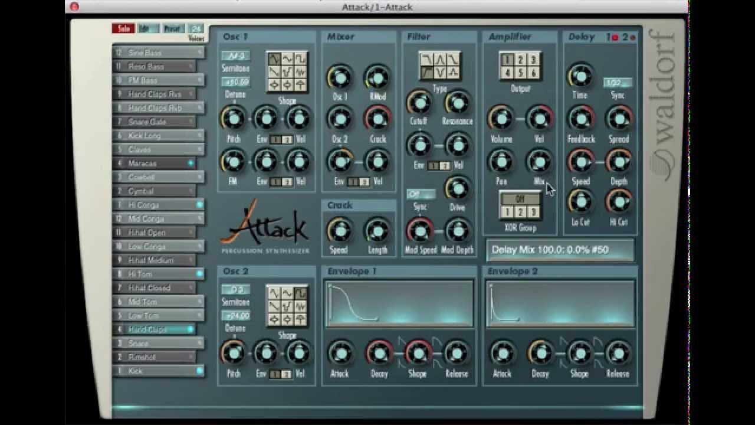Select the notch filter type icon
Image resolution: width=755 pixels, height=425 pixels.
(440, 73)
